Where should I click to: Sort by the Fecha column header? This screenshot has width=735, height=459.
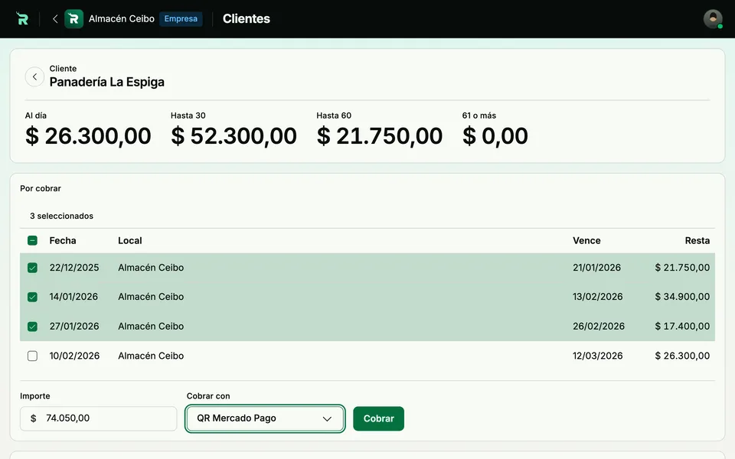pos(63,241)
